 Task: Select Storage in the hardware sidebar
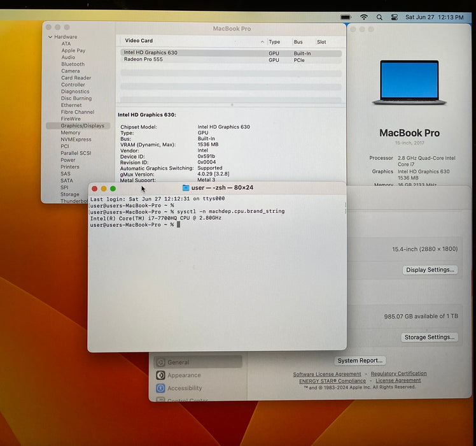click(x=69, y=194)
